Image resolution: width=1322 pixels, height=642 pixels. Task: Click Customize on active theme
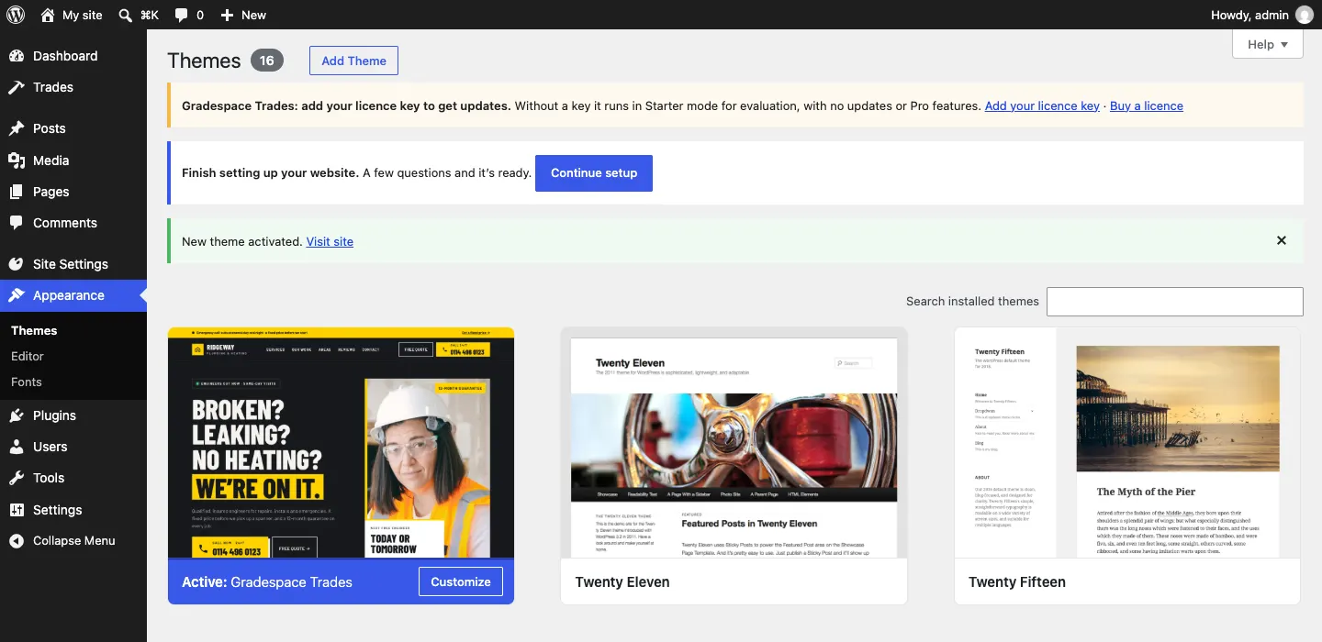tap(461, 581)
